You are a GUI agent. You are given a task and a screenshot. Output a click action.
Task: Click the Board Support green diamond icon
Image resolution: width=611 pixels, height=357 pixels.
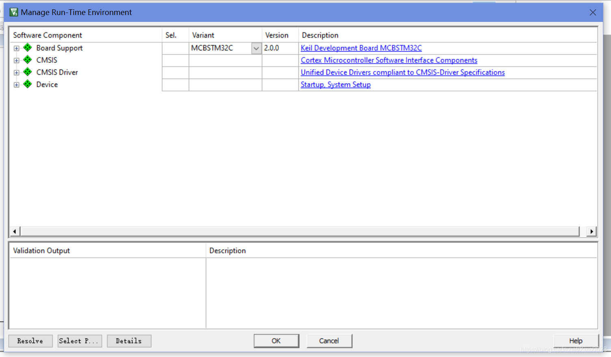pyautogui.click(x=28, y=47)
